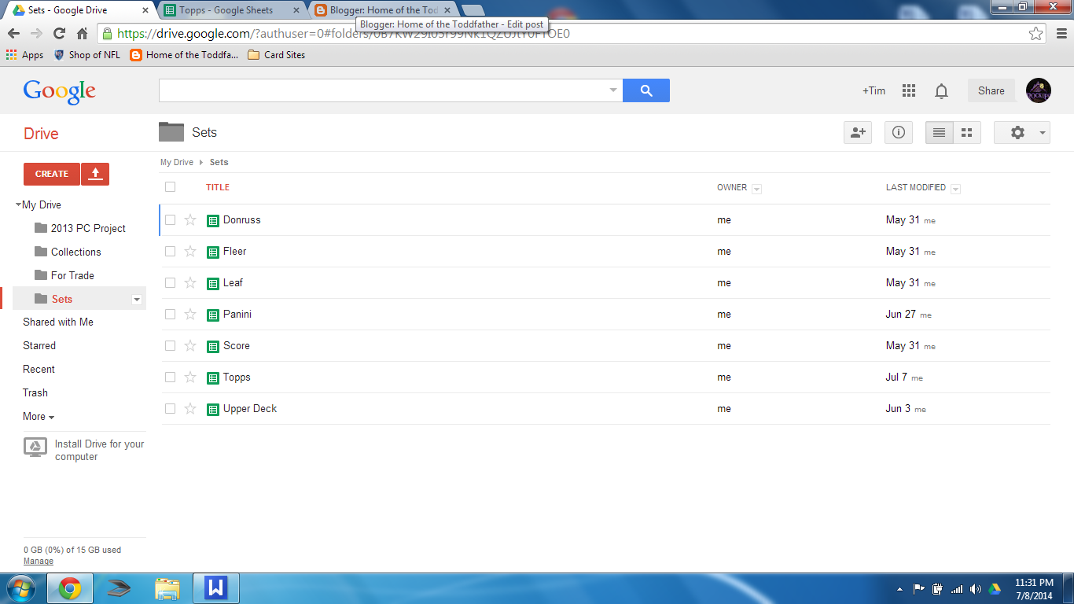Bookmark this page with the star
This screenshot has height=604, width=1074.
tap(1036, 34)
